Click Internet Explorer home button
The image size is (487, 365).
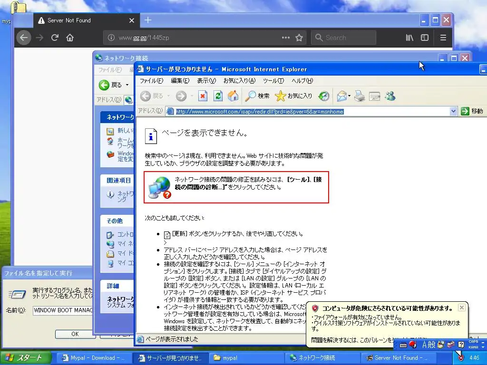pyautogui.click(x=233, y=96)
